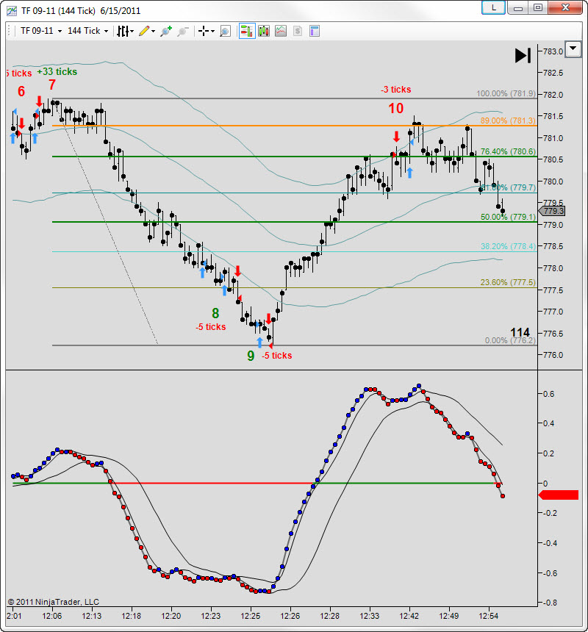Select the 0.00% (776.2) Fibonacci label
This screenshot has width=588, height=632.
coord(510,340)
